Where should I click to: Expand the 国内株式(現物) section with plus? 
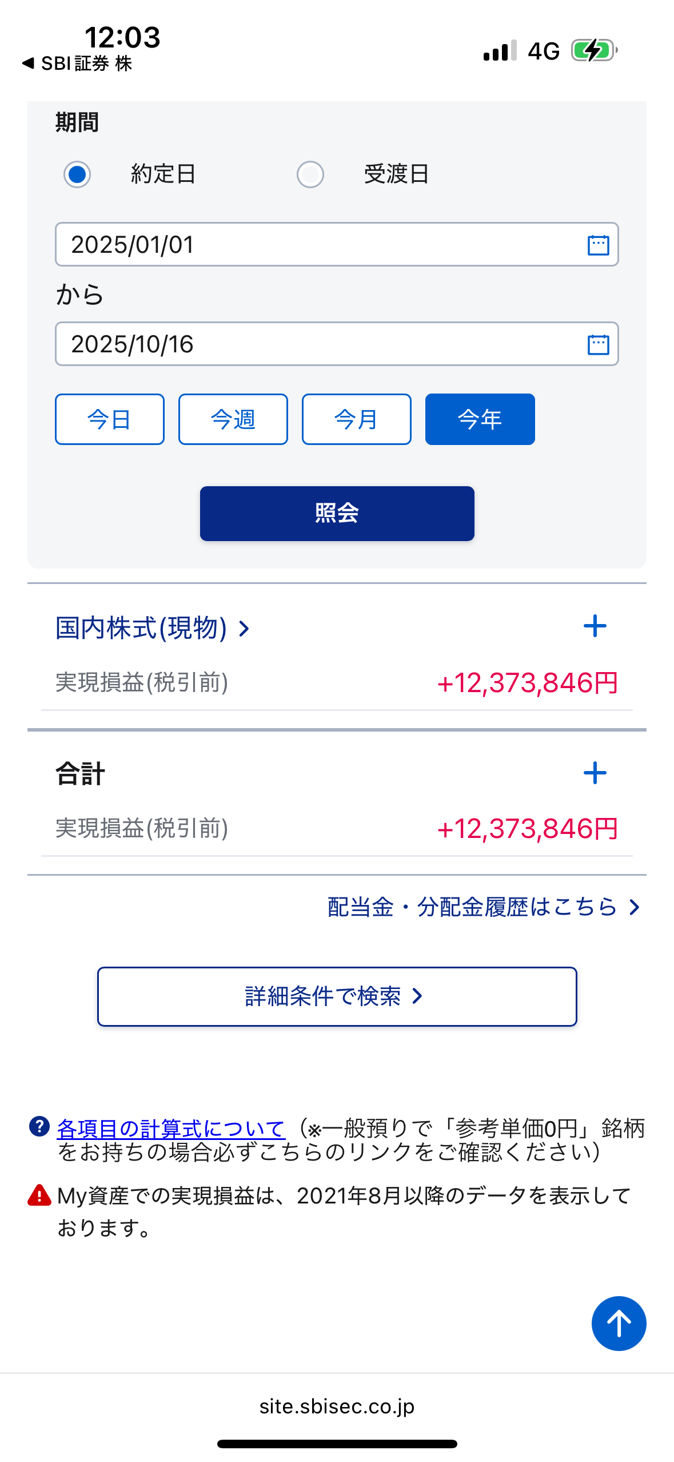595,626
